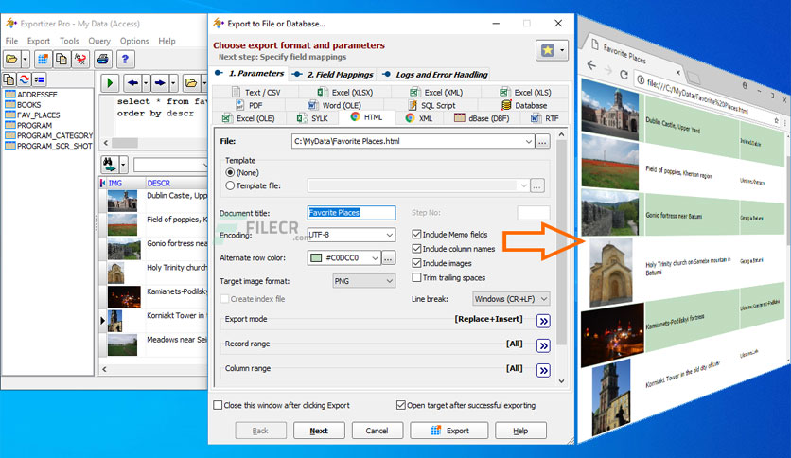Enable Close this window after clicking Export

pyautogui.click(x=218, y=405)
